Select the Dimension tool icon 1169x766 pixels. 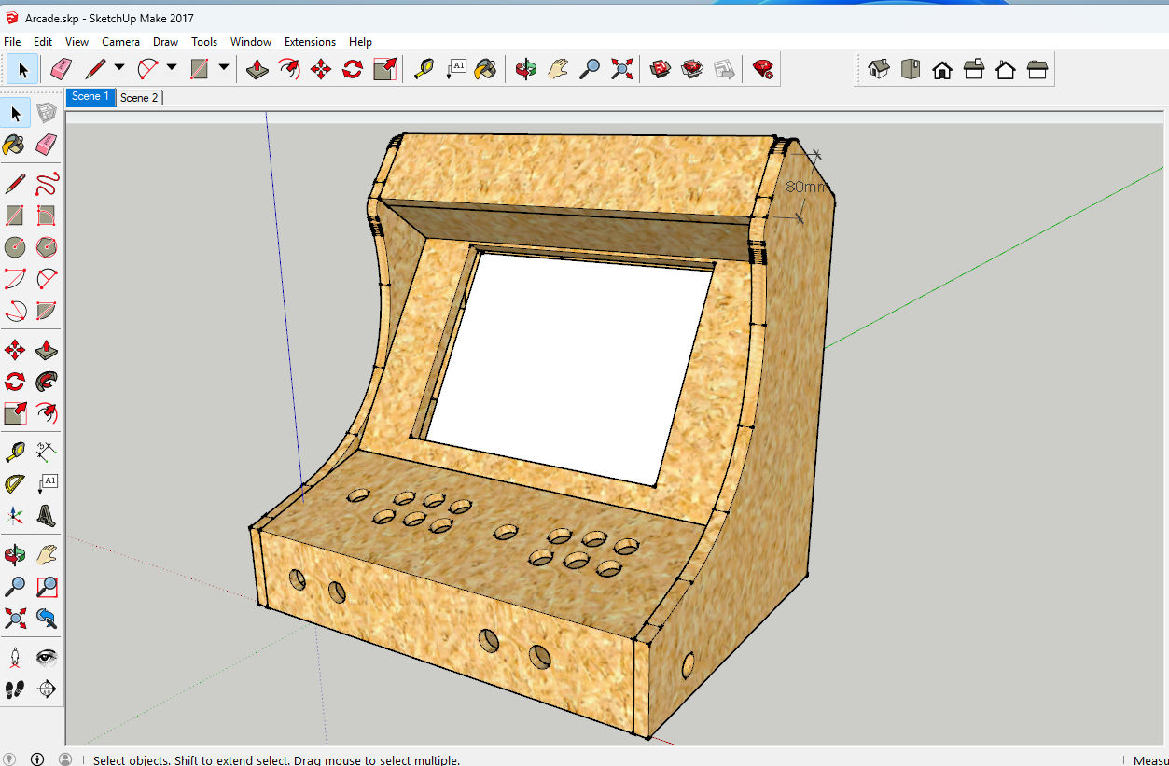[47, 453]
